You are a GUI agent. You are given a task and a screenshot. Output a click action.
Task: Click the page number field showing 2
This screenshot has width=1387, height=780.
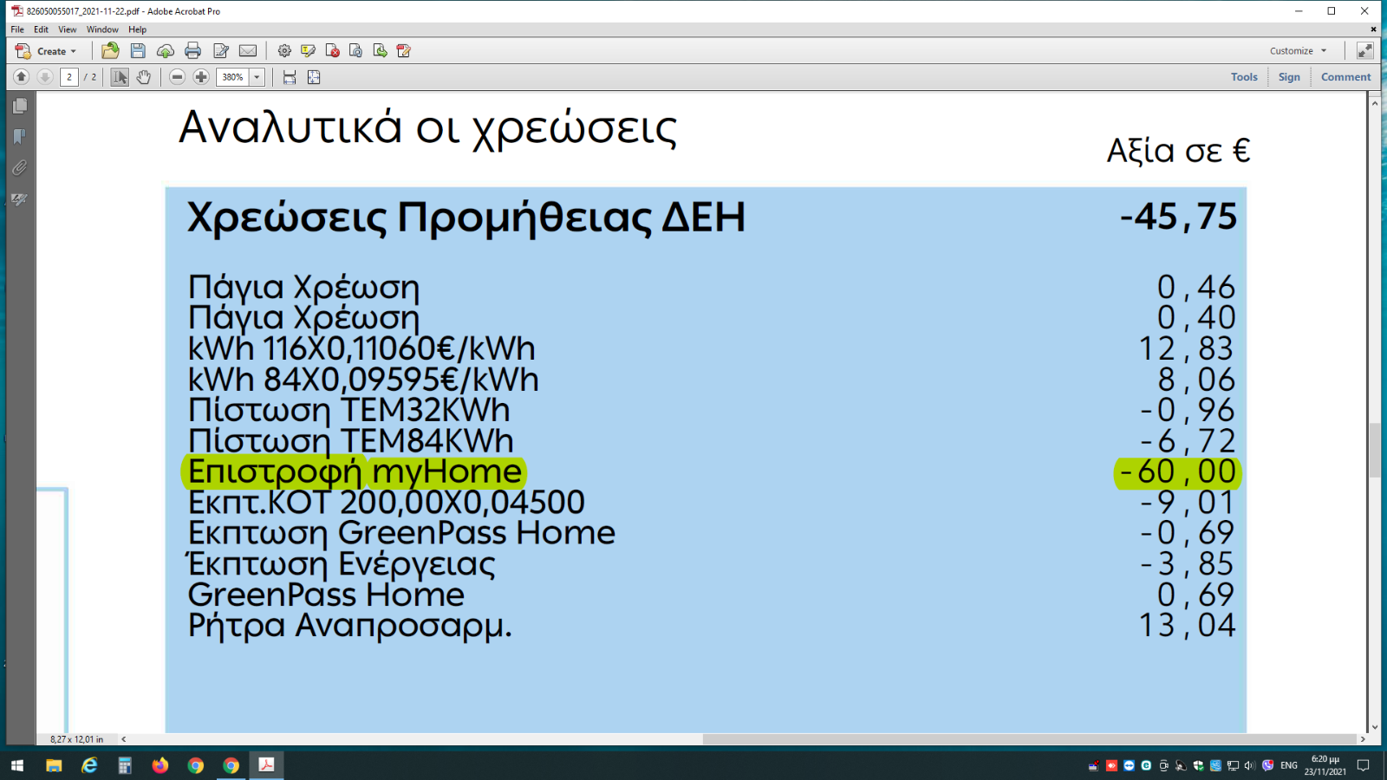[69, 77]
